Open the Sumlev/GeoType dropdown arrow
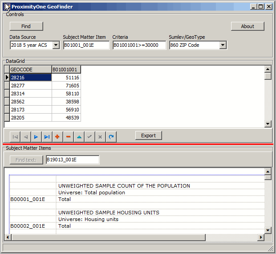Image resolution: width=276 pixels, height=254 pixels. 223,45
